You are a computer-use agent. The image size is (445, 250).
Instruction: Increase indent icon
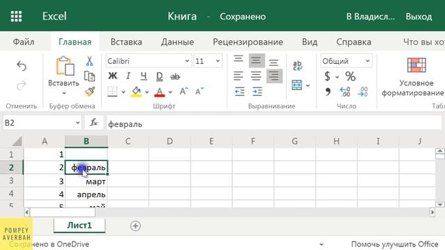pyautogui.click(x=257, y=92)
